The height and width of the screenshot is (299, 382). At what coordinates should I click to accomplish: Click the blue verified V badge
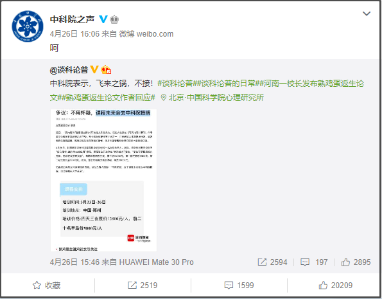[x=103, y=19]
